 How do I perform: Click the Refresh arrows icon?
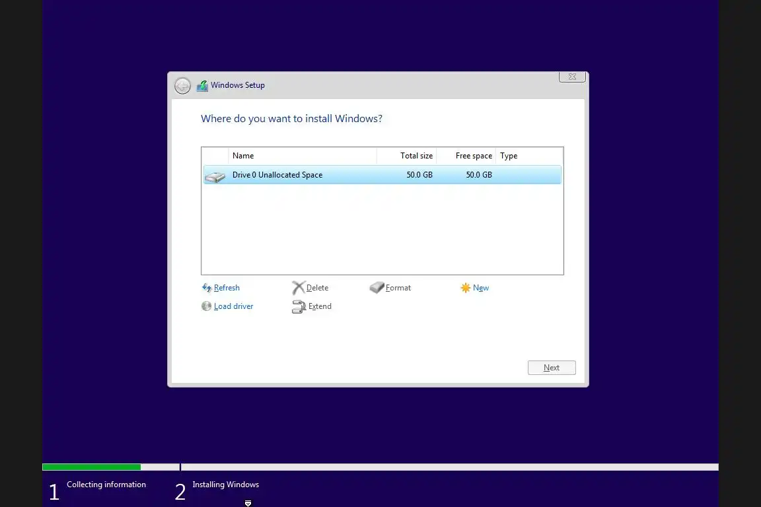tap(207, 288)
